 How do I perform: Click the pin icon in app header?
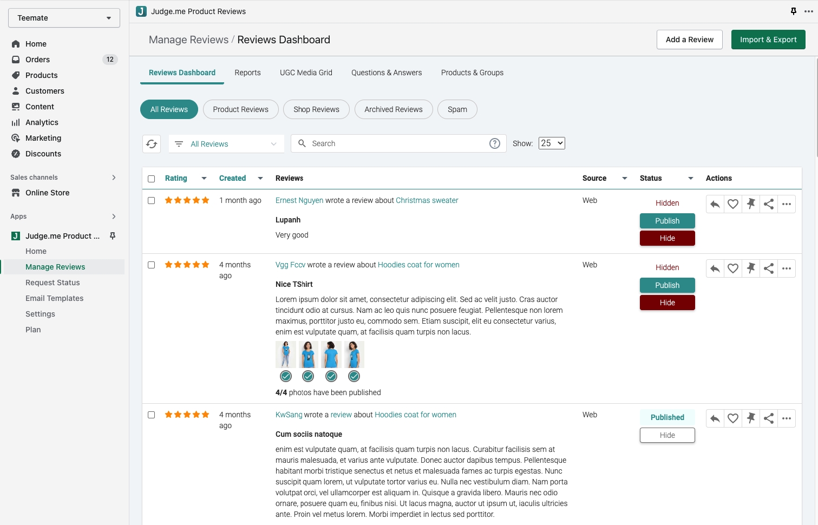click(x=794, y=11)
